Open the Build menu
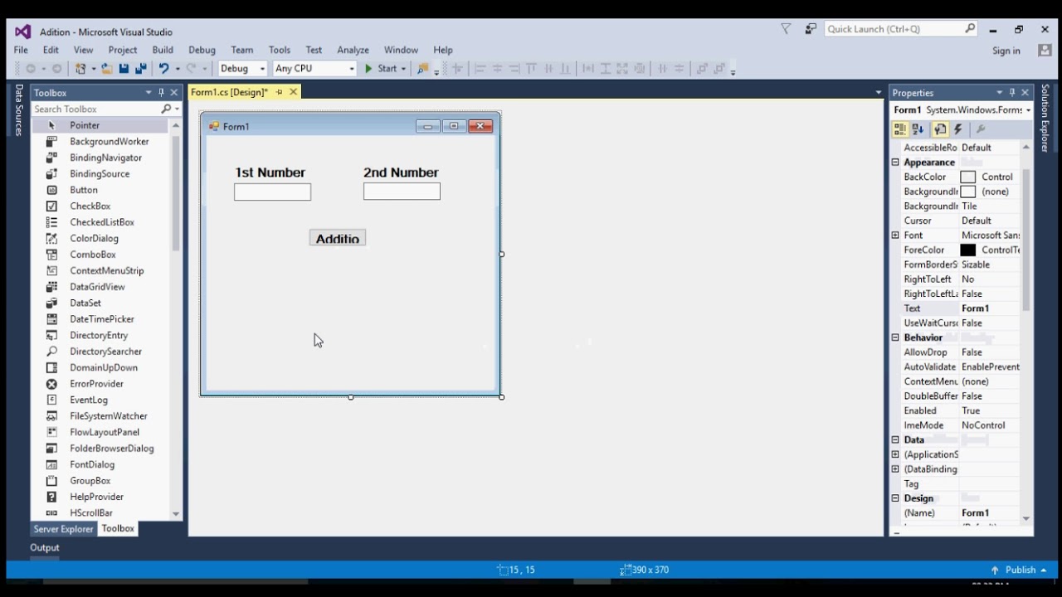 pyautogui.click(x=163, y=50)
